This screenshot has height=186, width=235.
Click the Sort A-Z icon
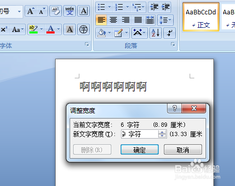click(x=156, y=33)
